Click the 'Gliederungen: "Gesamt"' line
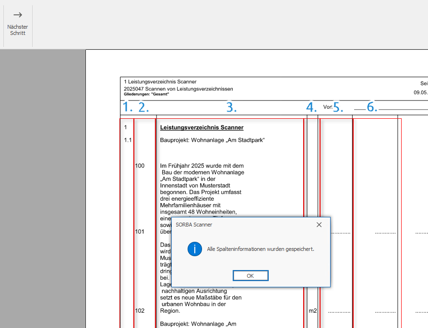The image size is (428, 328). [146, 94]
